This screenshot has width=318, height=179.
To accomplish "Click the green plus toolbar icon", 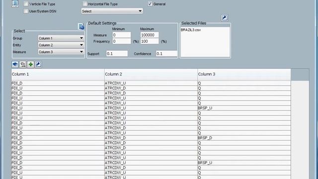I will pos(31,64).
